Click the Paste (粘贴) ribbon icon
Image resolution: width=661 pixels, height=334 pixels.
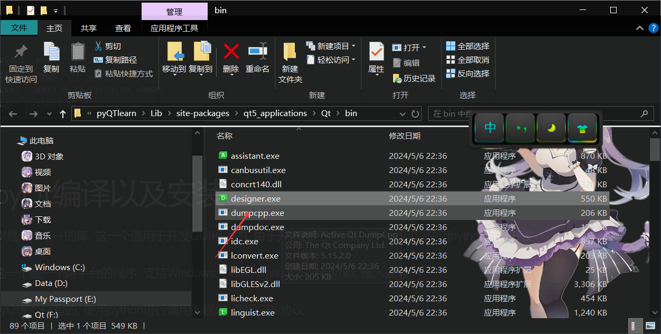[78, 52]
